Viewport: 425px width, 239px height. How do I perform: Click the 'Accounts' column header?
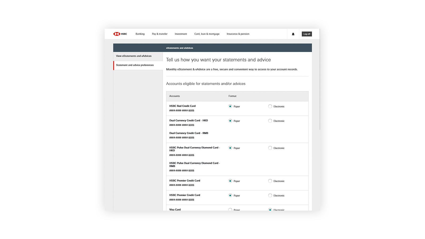(175, 96)
